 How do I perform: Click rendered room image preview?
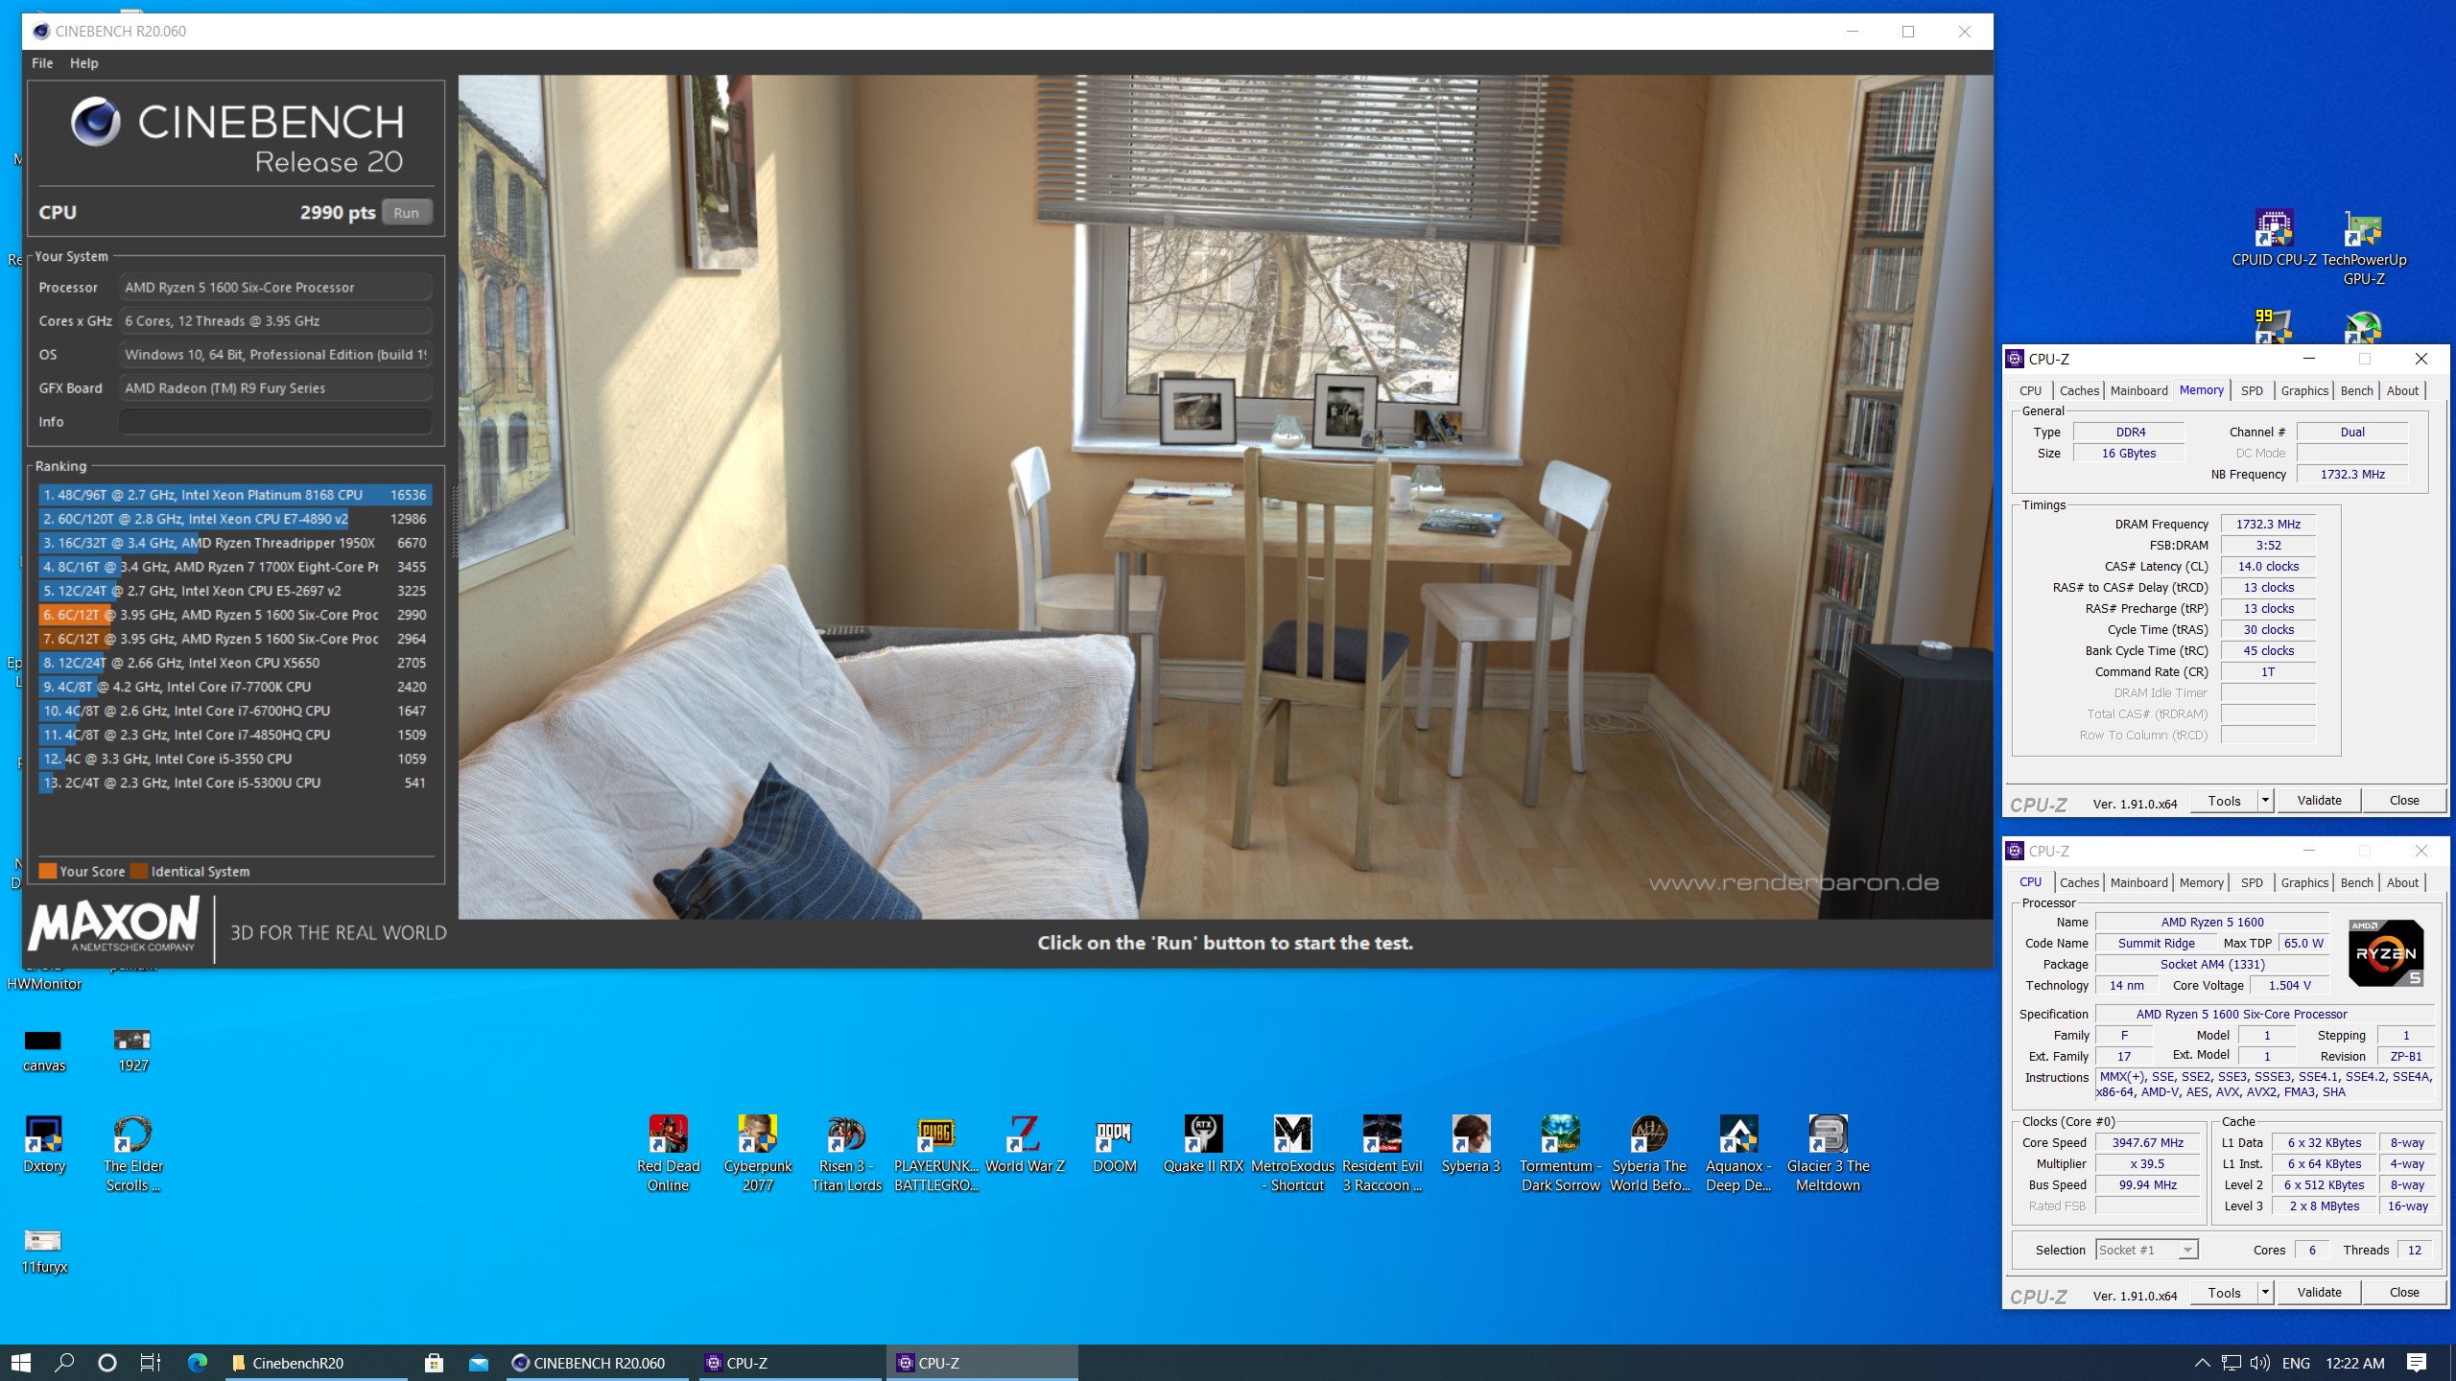tap(1225, 497)
